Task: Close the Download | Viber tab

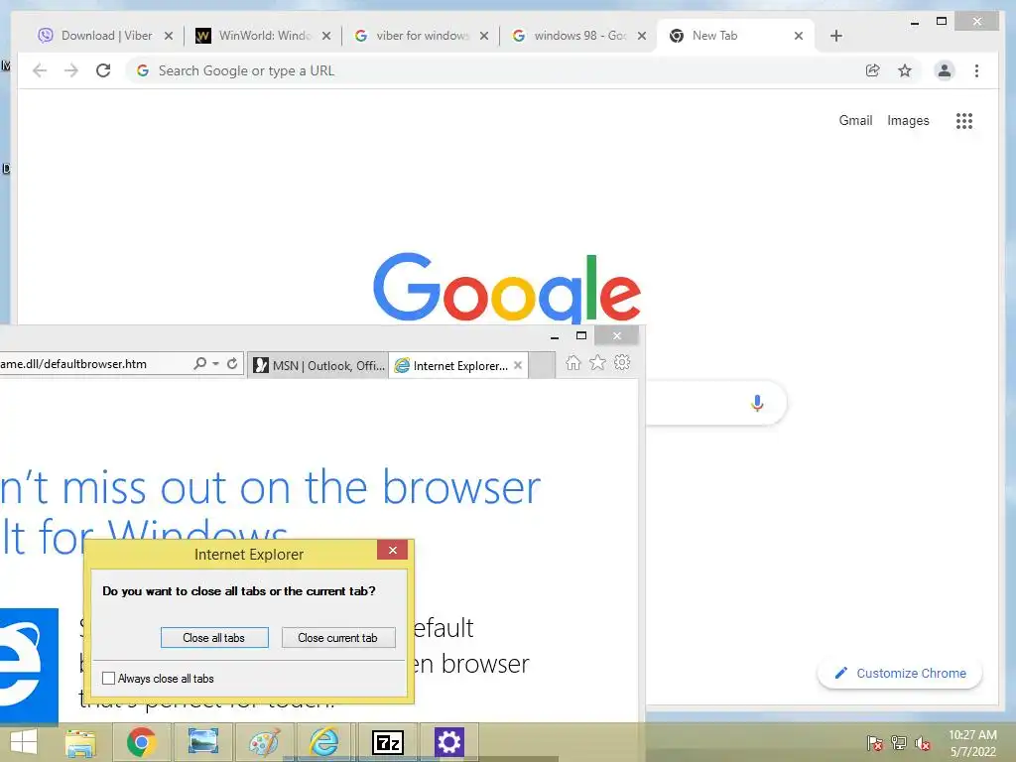Action: [169, 36]
